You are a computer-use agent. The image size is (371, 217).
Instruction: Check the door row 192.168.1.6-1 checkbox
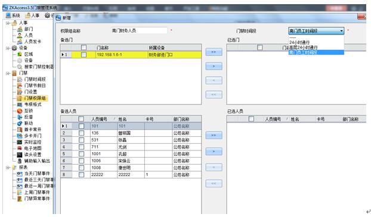pos(84,55)
